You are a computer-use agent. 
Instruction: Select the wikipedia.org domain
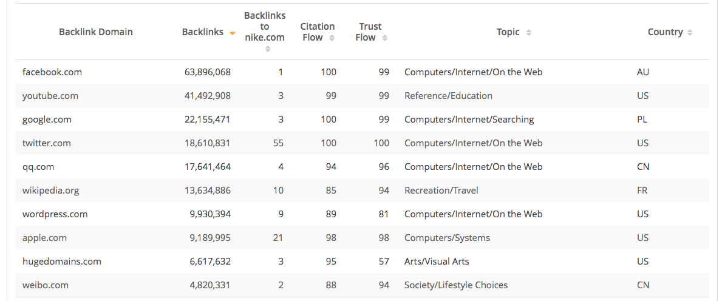50,190
